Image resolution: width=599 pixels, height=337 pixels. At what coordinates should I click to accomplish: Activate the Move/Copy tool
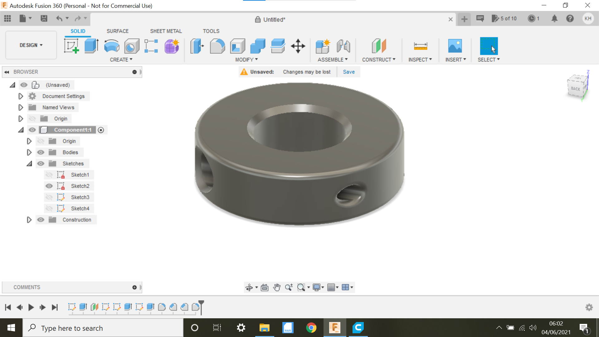pyautogui.click(x=299, y=46)
